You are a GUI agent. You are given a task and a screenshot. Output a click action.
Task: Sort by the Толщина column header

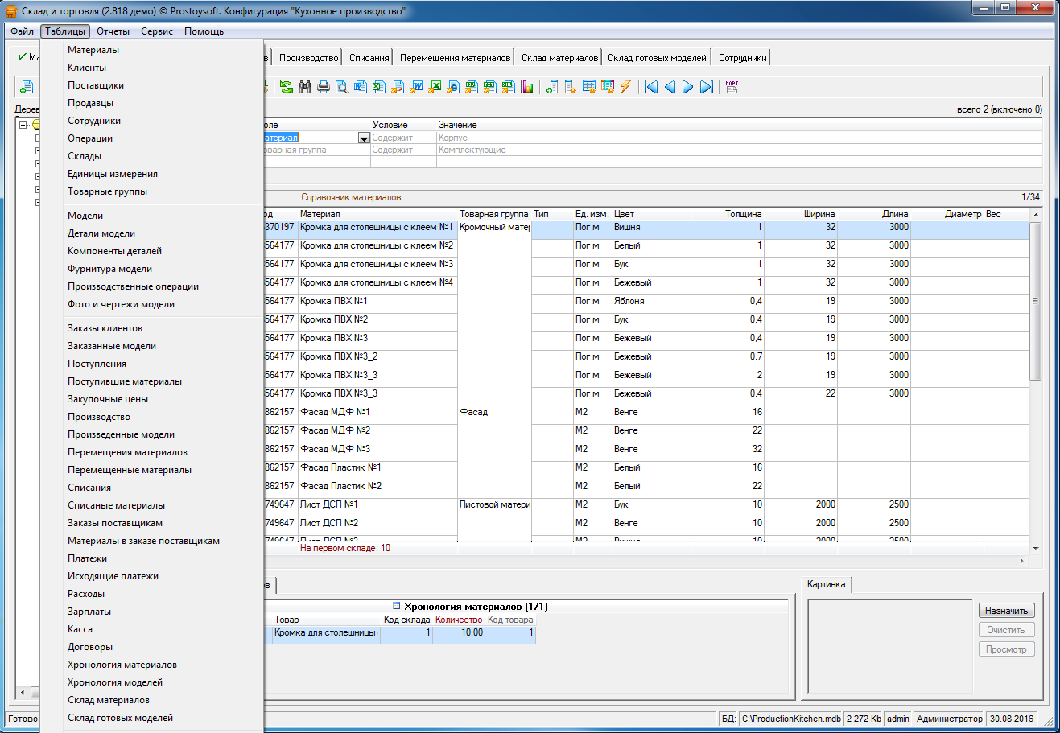pos(742,214)
